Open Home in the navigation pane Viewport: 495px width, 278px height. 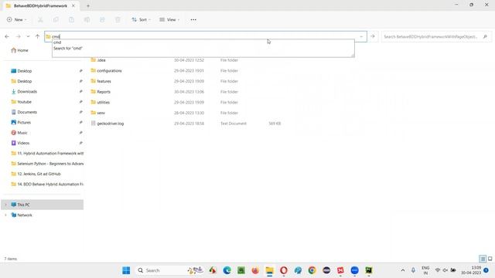[19, 50]
